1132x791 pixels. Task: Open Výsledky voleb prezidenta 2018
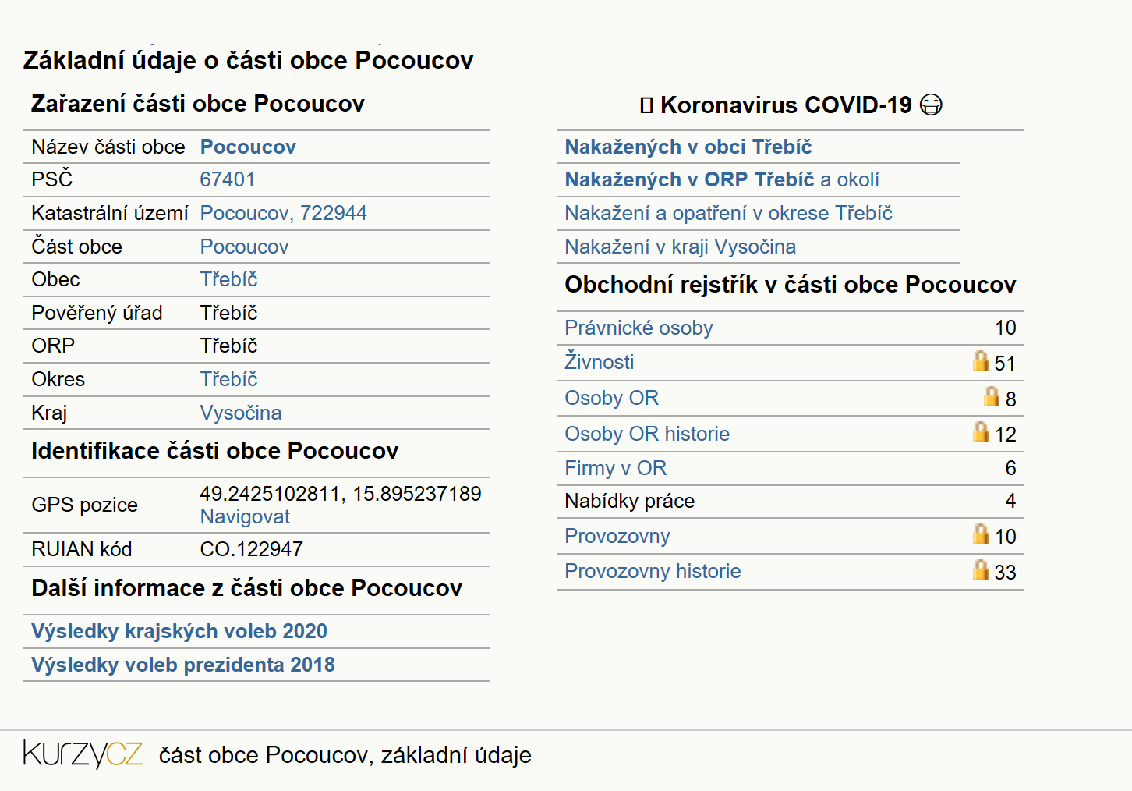click(183, 665)
